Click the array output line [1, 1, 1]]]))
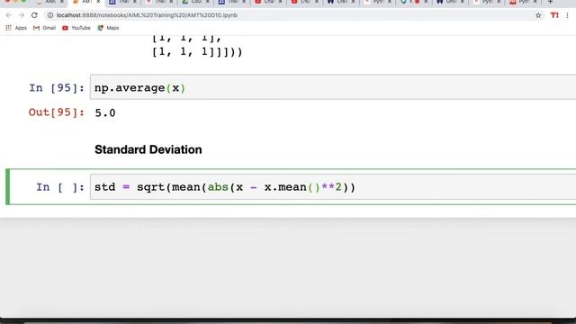576x324 pixels. [x=197, y=52]
